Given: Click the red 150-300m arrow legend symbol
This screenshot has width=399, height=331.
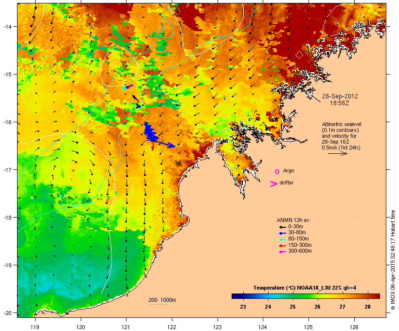Looking at the screenshot, I should point(283,246).
